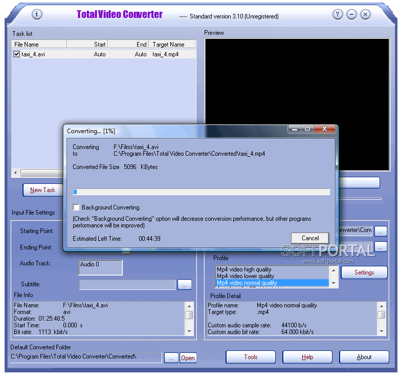401x377 pixels.
Task: Select Mp4 video high quality profile
Action: [x=273, y=269]
